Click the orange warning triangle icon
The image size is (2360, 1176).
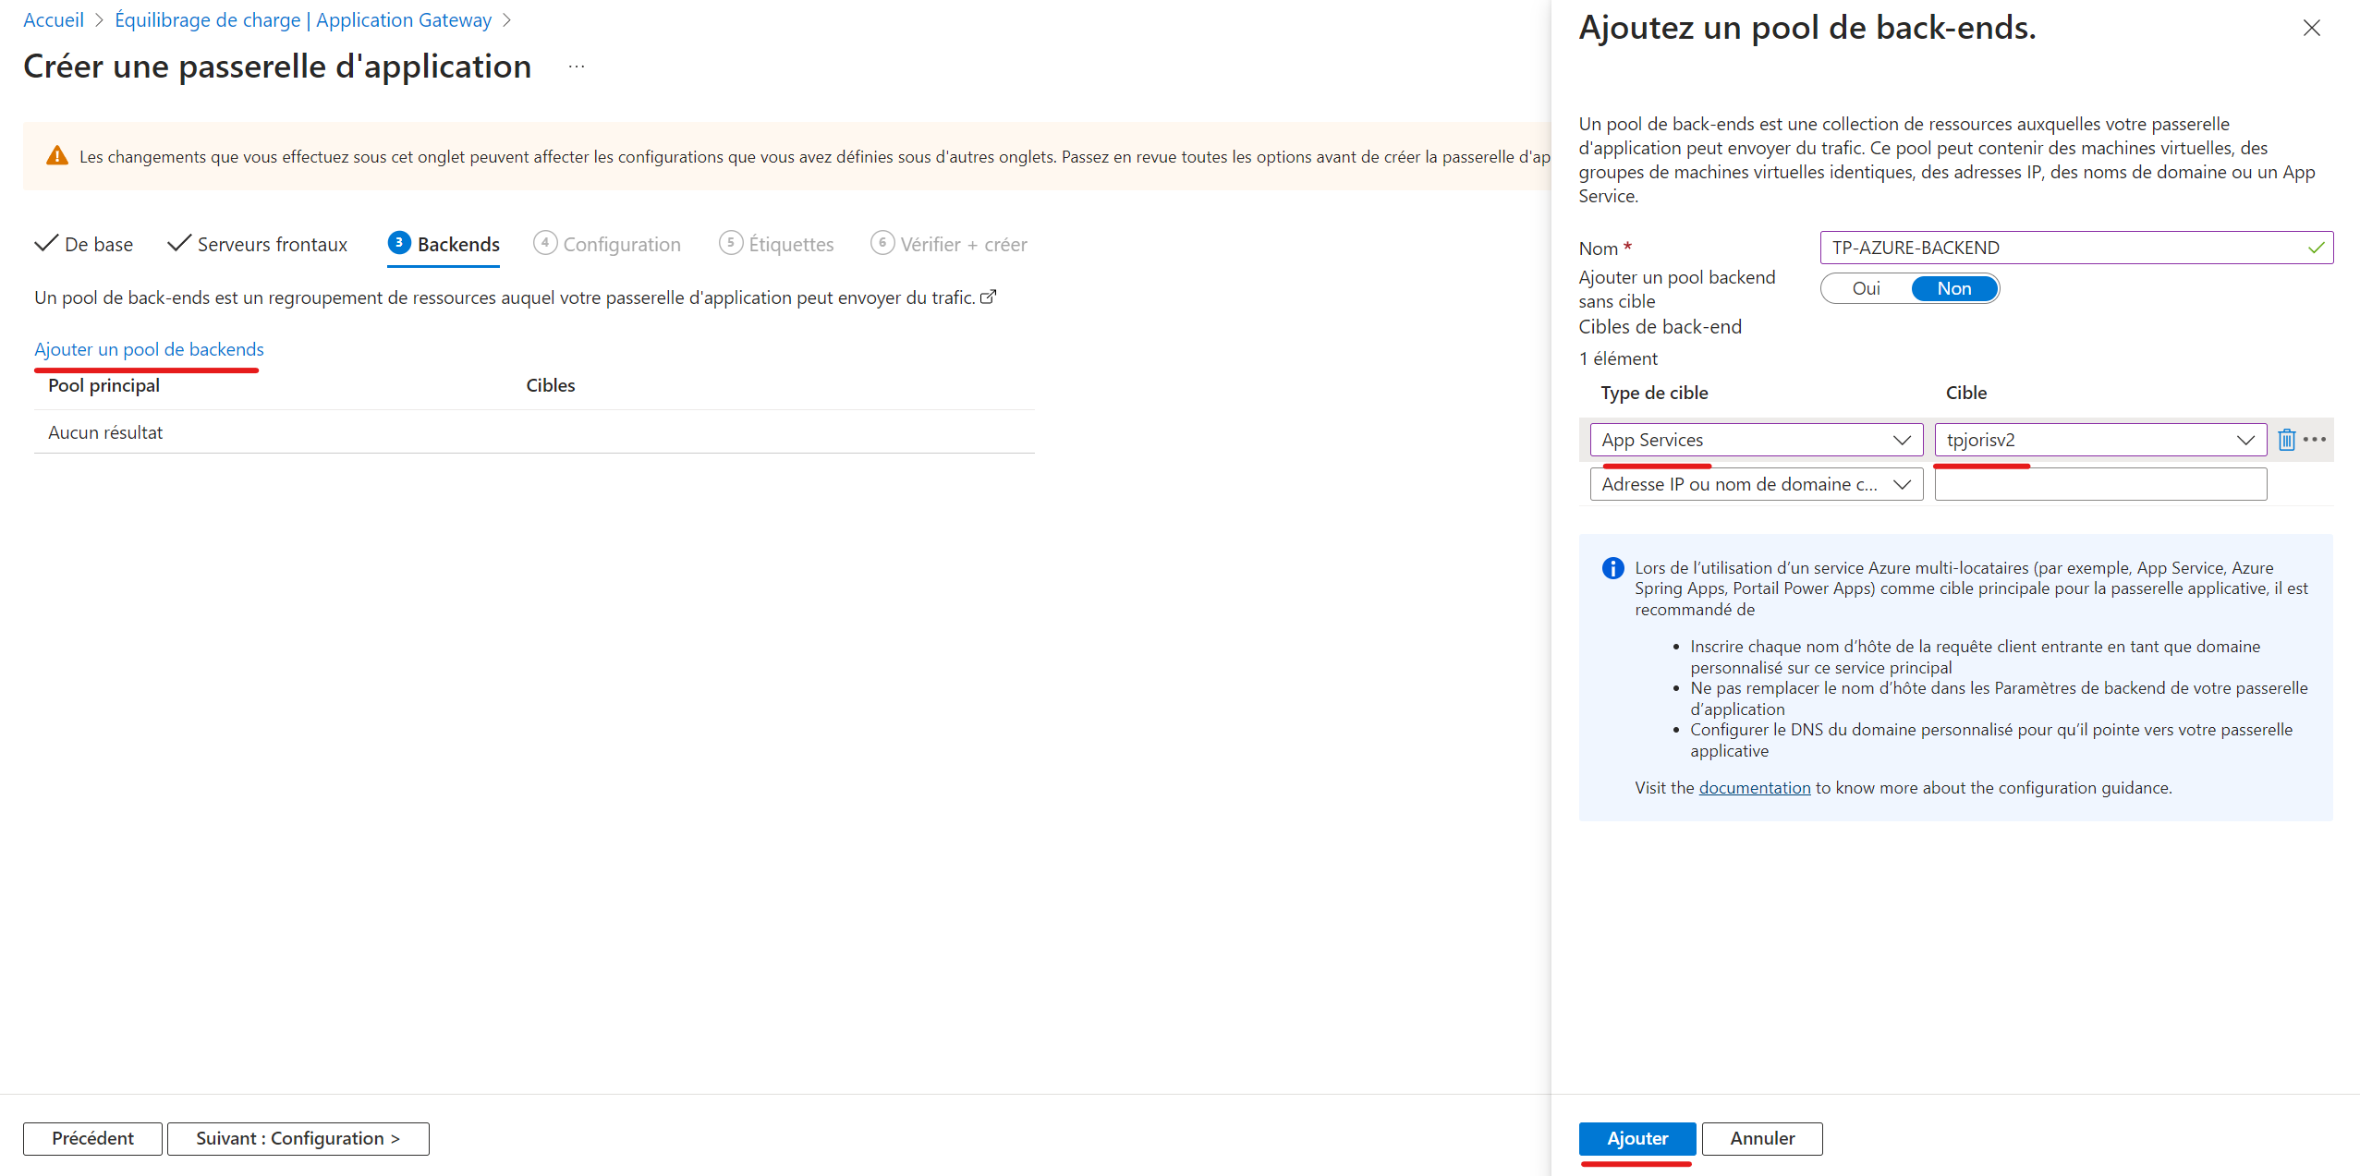tap(57, 156)
